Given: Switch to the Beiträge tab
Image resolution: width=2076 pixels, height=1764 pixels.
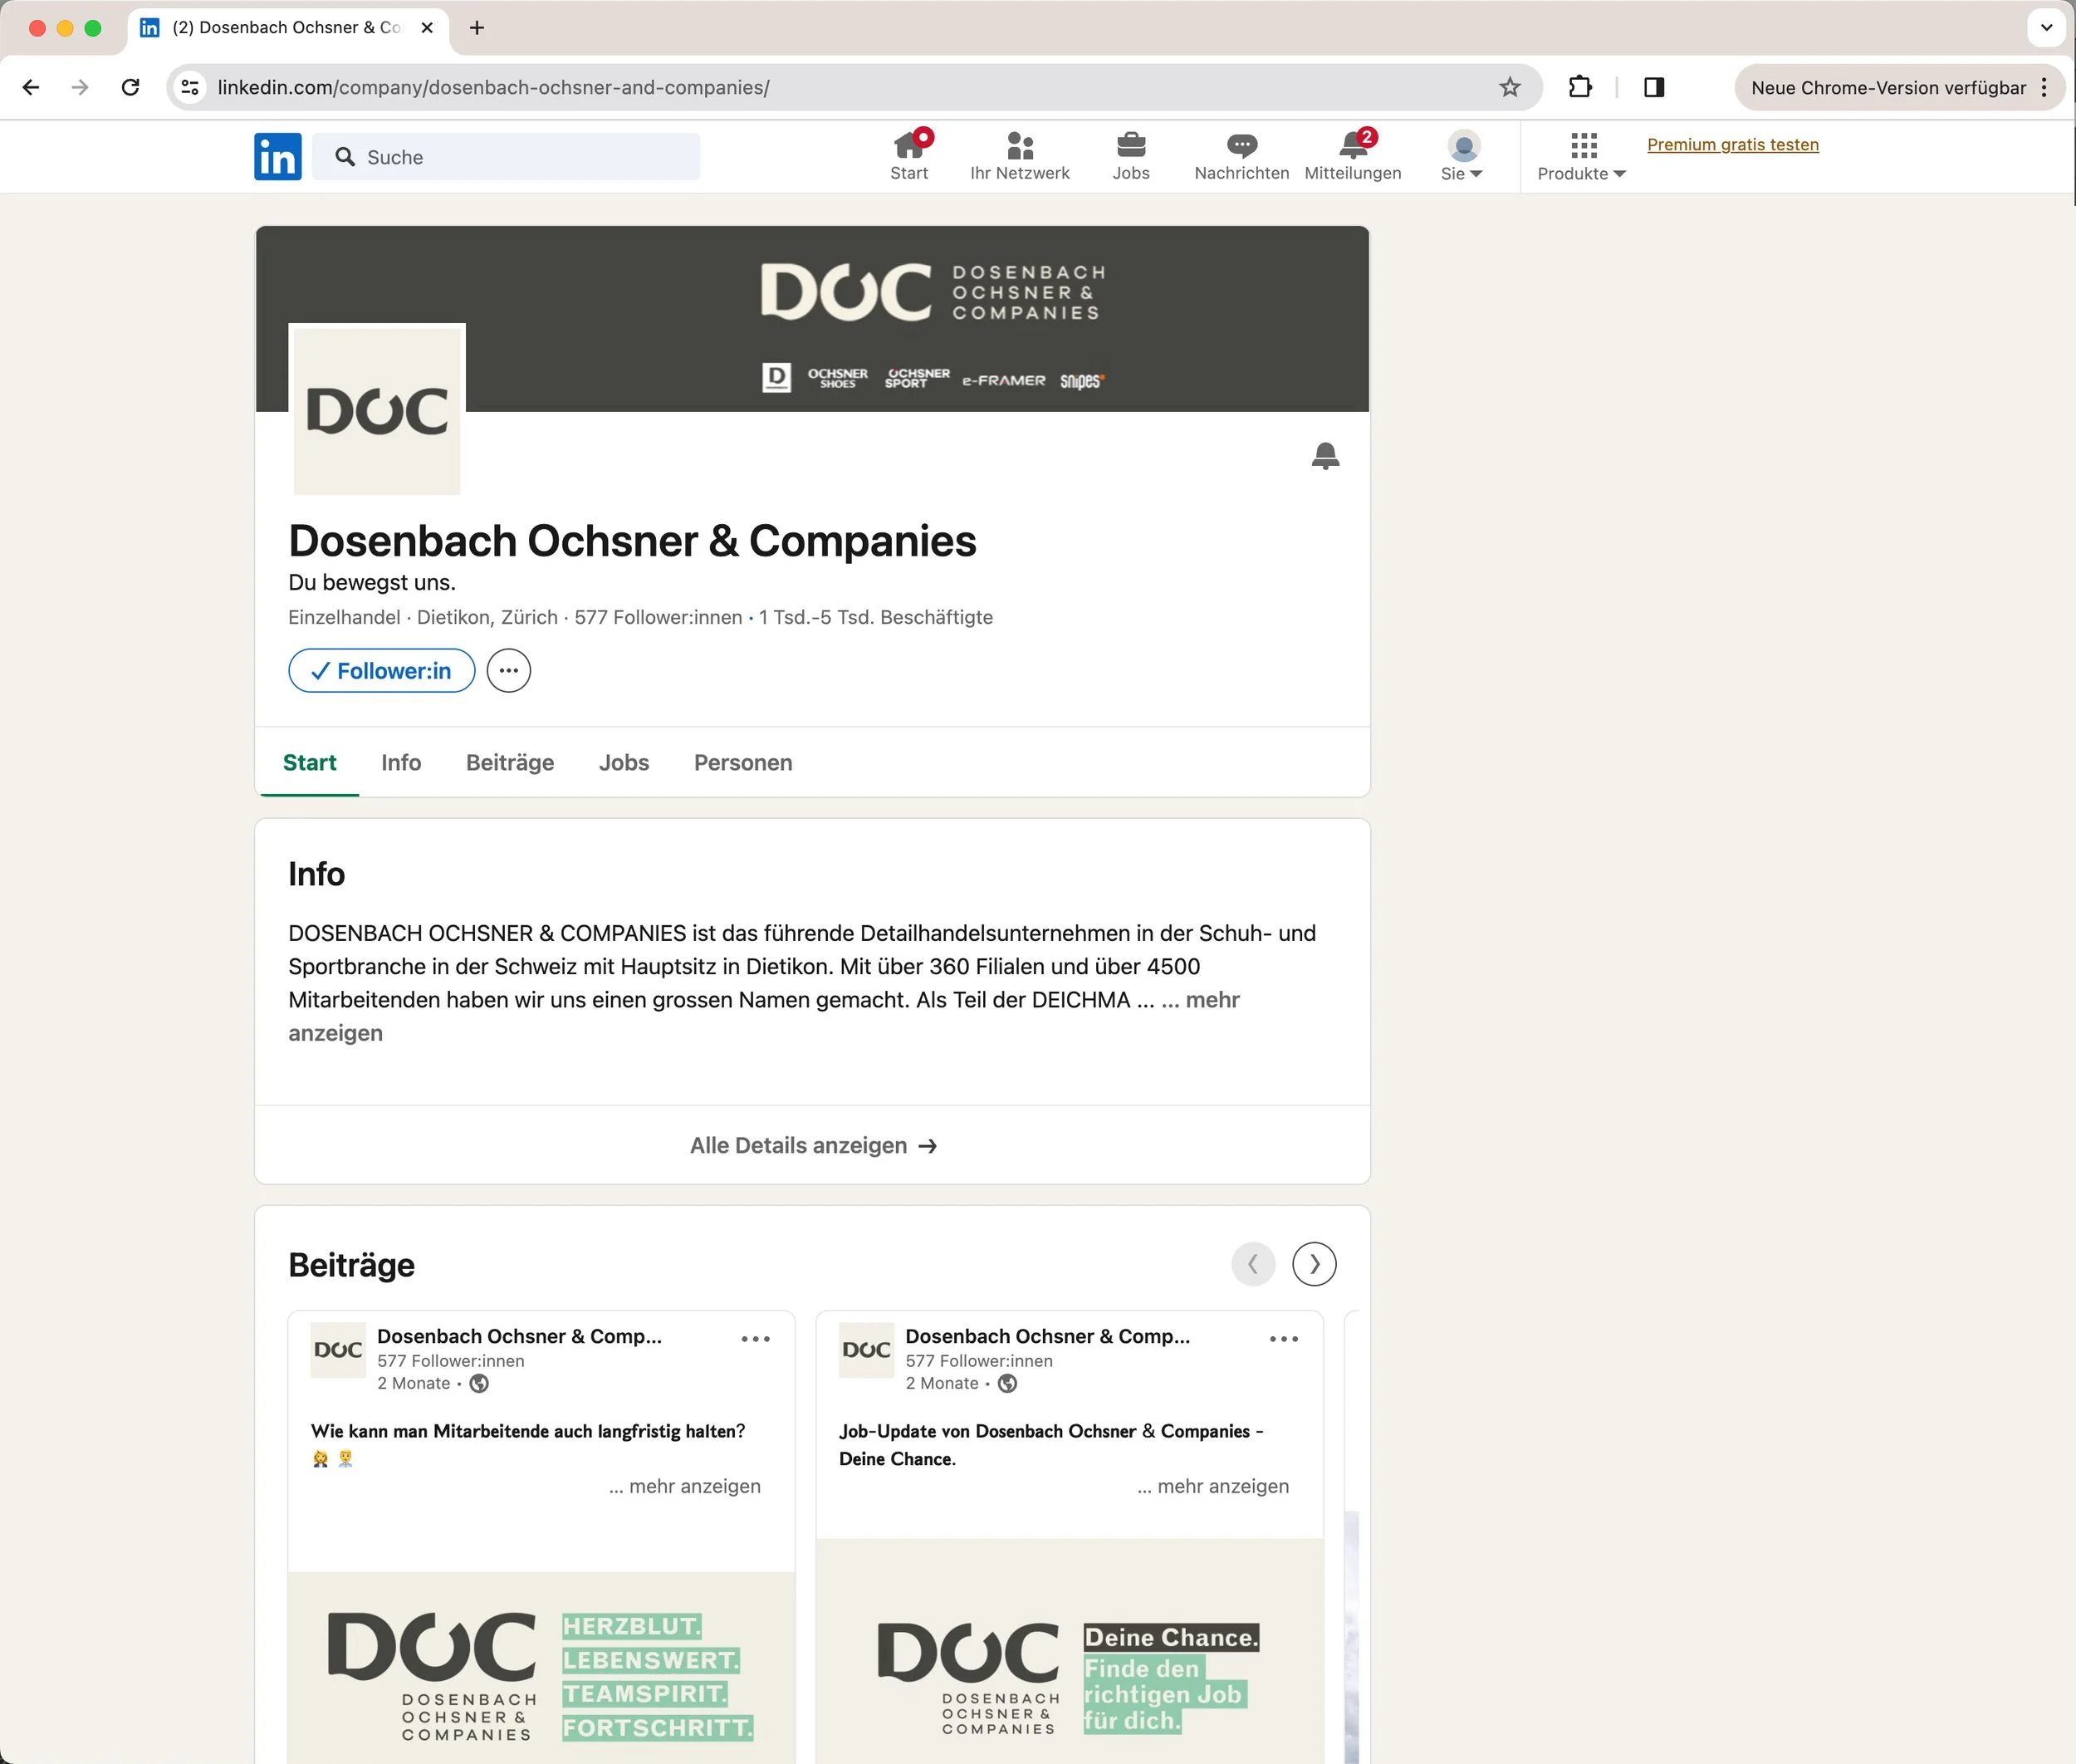Looking at the screenshot, I should (509, 763).
